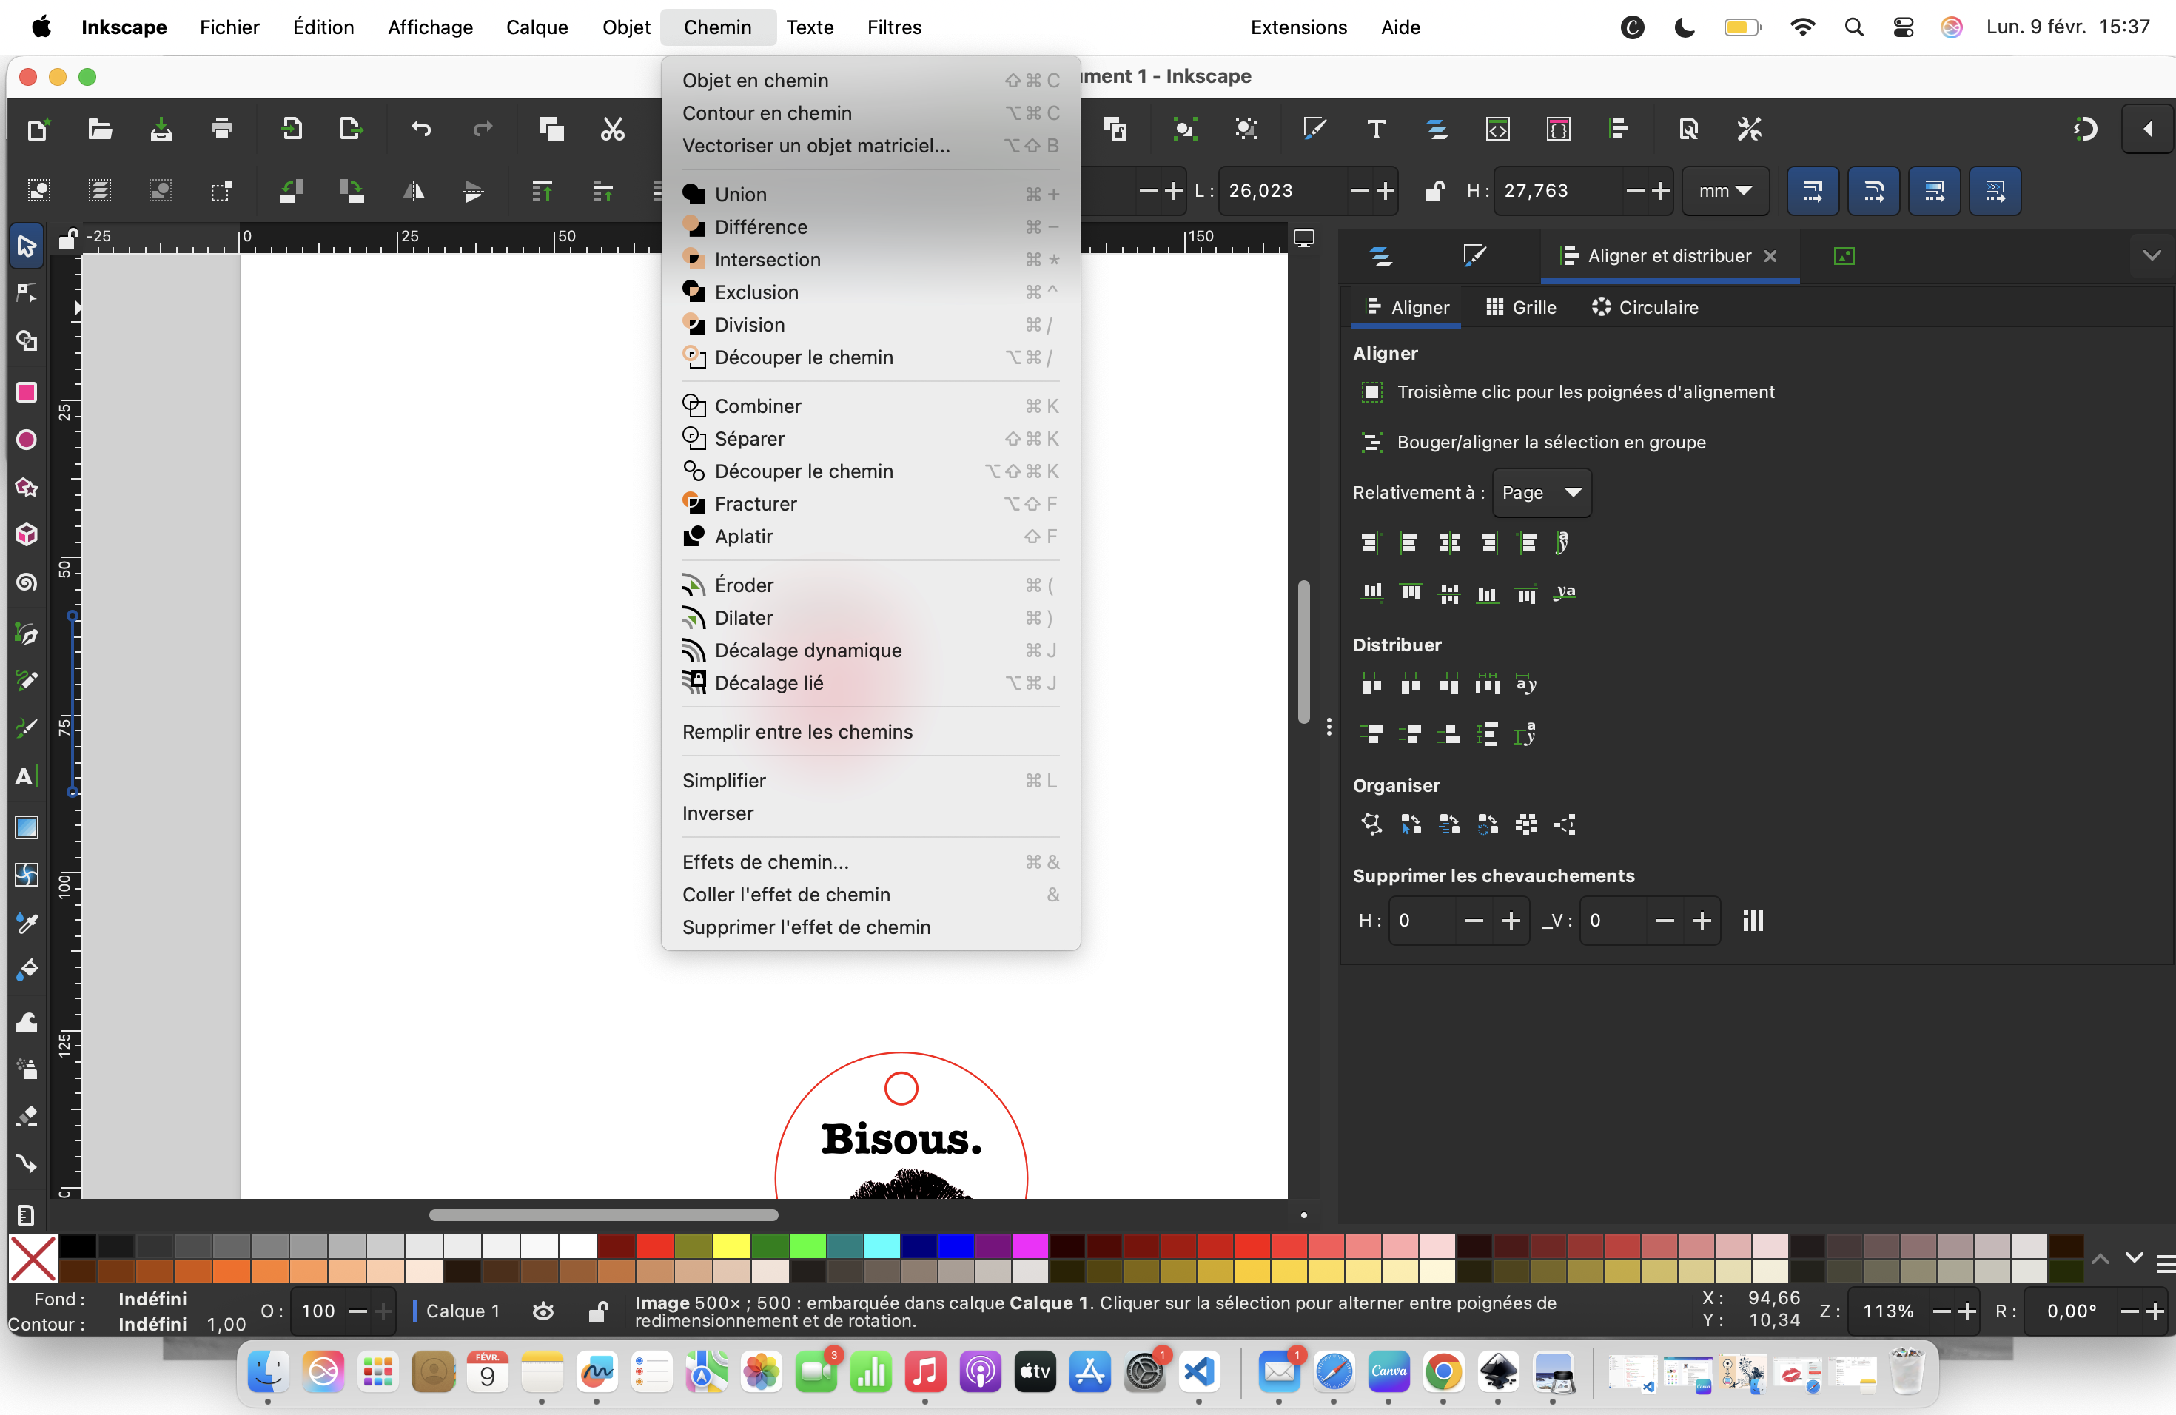Screen dimensions: 2176x1415
Task: Click the zoom percentage field
Action: coord(1888,1311)
